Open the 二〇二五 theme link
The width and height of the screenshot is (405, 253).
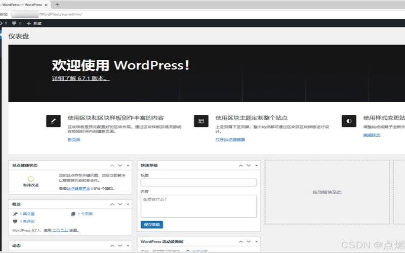point(60,230)
